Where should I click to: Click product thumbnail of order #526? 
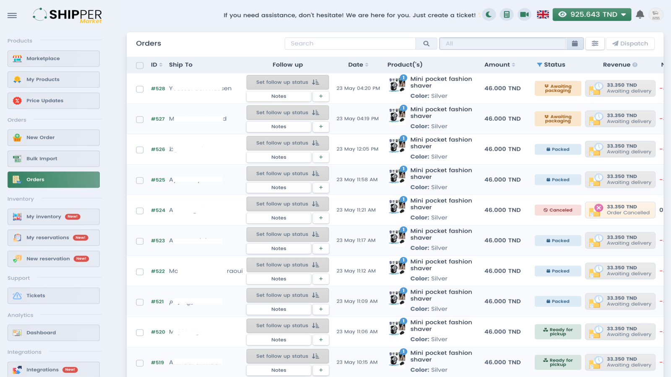pyautogui.click(x=397, y=145)
